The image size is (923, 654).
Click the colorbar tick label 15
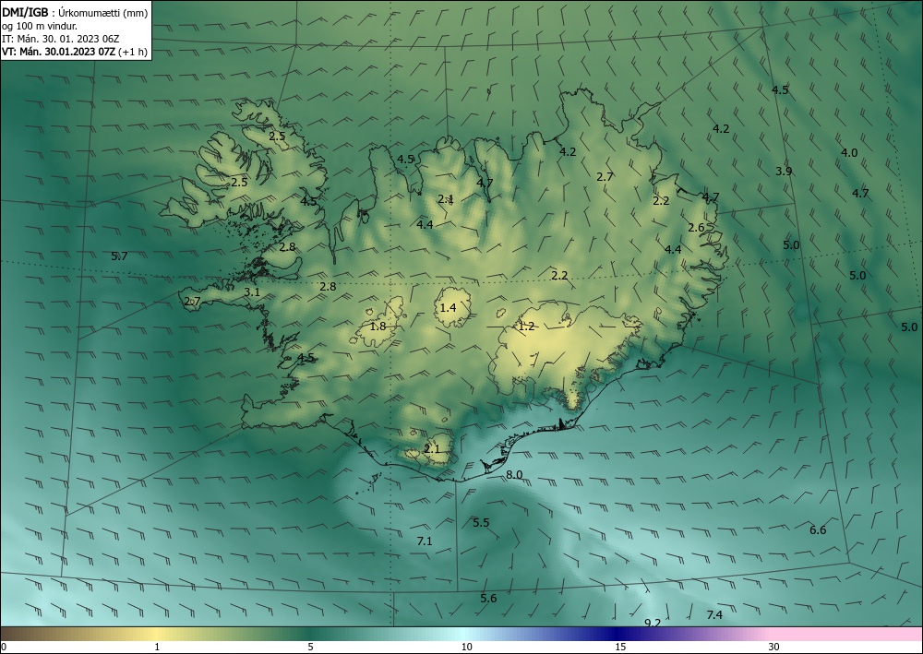click(620, 647)
